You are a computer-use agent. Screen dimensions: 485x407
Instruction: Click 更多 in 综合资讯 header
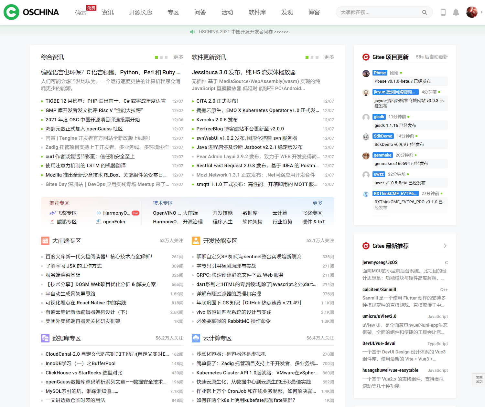coord(178,57)
